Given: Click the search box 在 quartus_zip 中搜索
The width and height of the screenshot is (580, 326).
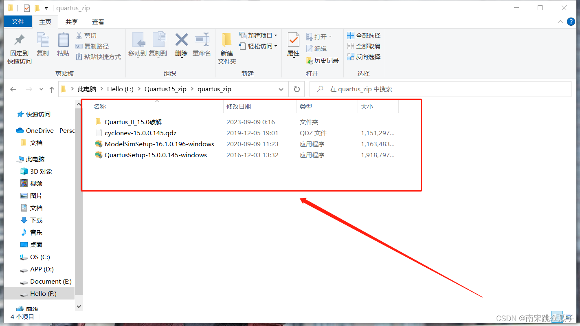Looking at the screenshot, I should pyautogui.click(x=440, y=89).
